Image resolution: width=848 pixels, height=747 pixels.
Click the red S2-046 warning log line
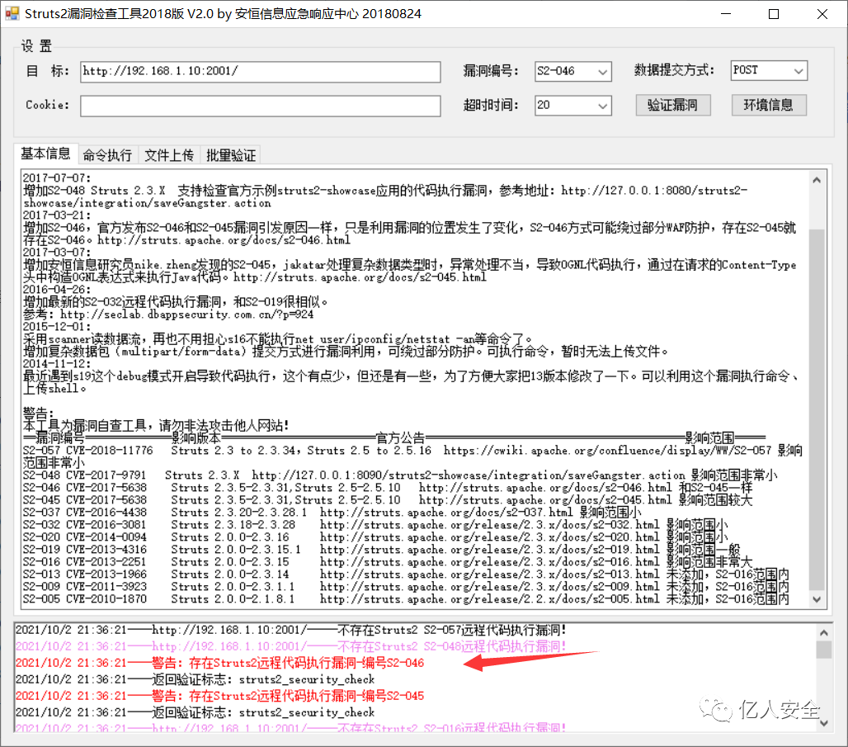(x=219, y=663)
